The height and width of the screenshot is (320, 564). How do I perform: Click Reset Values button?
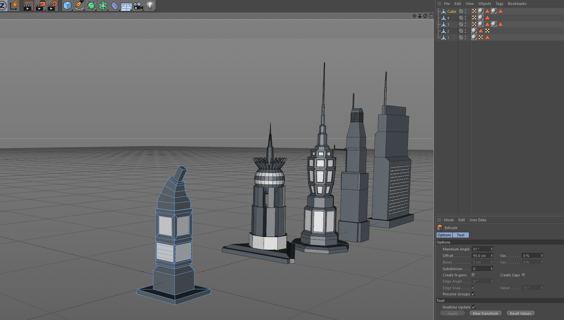tap(520, 313)
